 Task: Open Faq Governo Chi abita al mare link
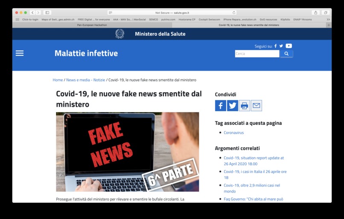pos(254,199)
